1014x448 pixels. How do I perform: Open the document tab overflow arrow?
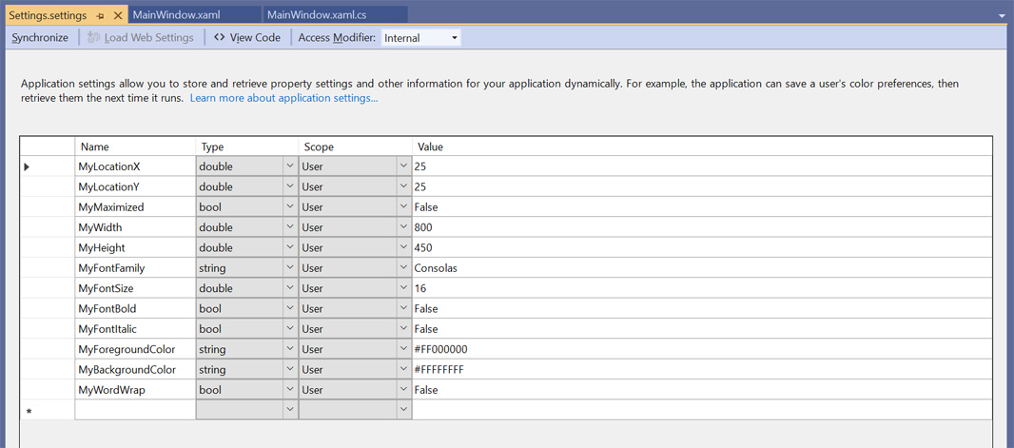point(1002,16)
